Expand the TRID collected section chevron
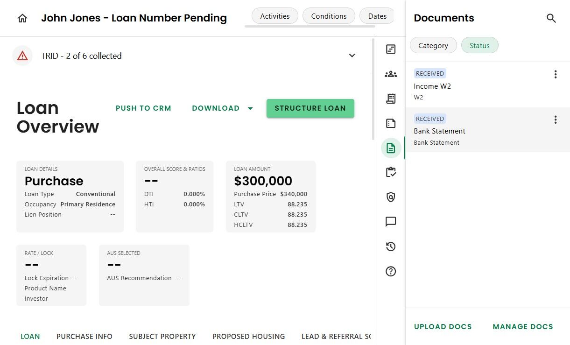Screen dimensions: 570x345 (352, 56)
